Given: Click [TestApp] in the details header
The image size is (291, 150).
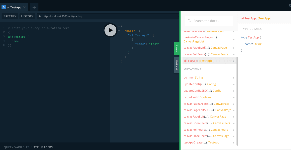Looking at the screenshot, I should 264,18.
